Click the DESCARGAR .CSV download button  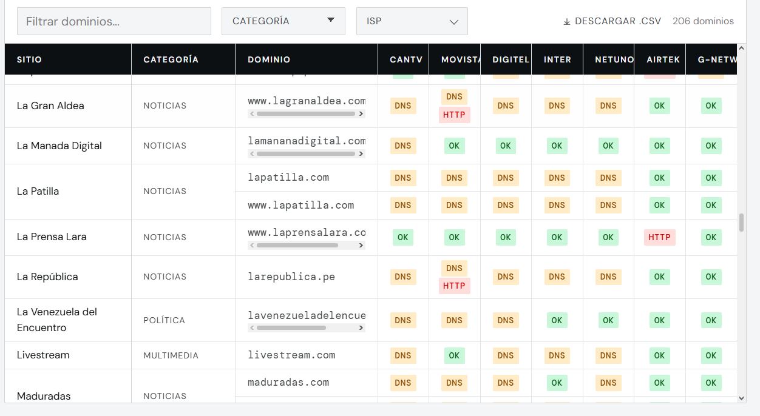point(612,21)
